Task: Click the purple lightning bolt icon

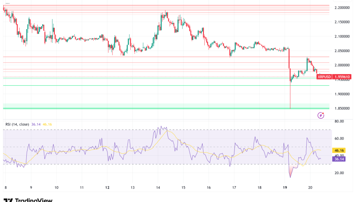Action: [x=321, y=115]
